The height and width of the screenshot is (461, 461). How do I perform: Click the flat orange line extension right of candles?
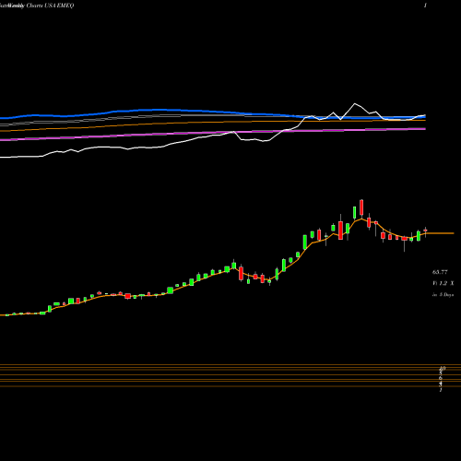tap(440, 233)
